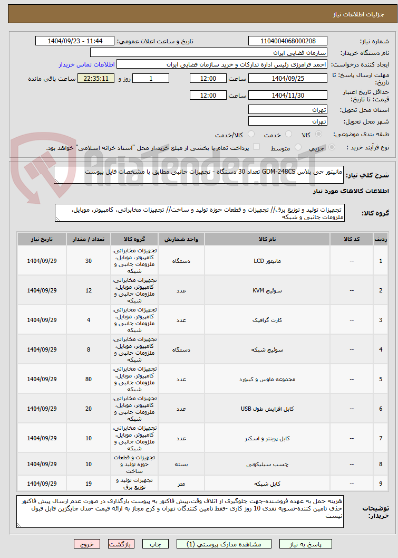Click the کارت گرافیک item name

click(x=267, y=320)
